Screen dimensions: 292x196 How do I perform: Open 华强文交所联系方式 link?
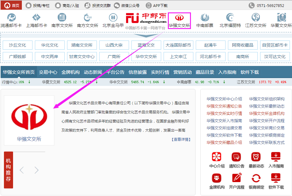pos(267,142)
